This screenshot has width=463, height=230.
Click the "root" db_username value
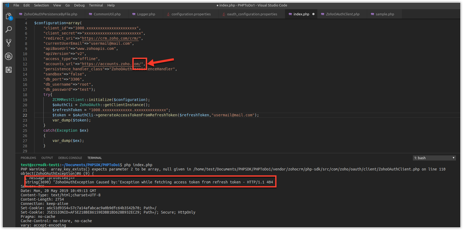84,84
